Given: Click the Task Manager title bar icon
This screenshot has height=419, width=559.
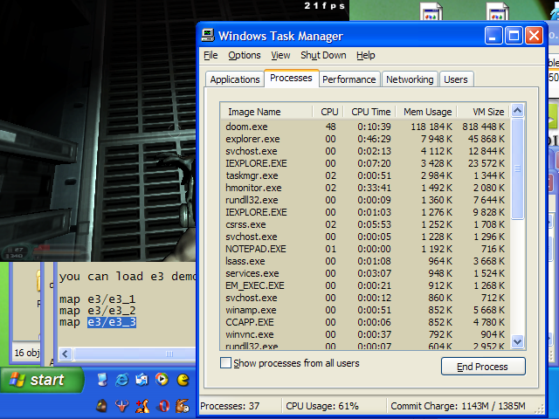Looking at the screenshot, I should tap(208, 36).
